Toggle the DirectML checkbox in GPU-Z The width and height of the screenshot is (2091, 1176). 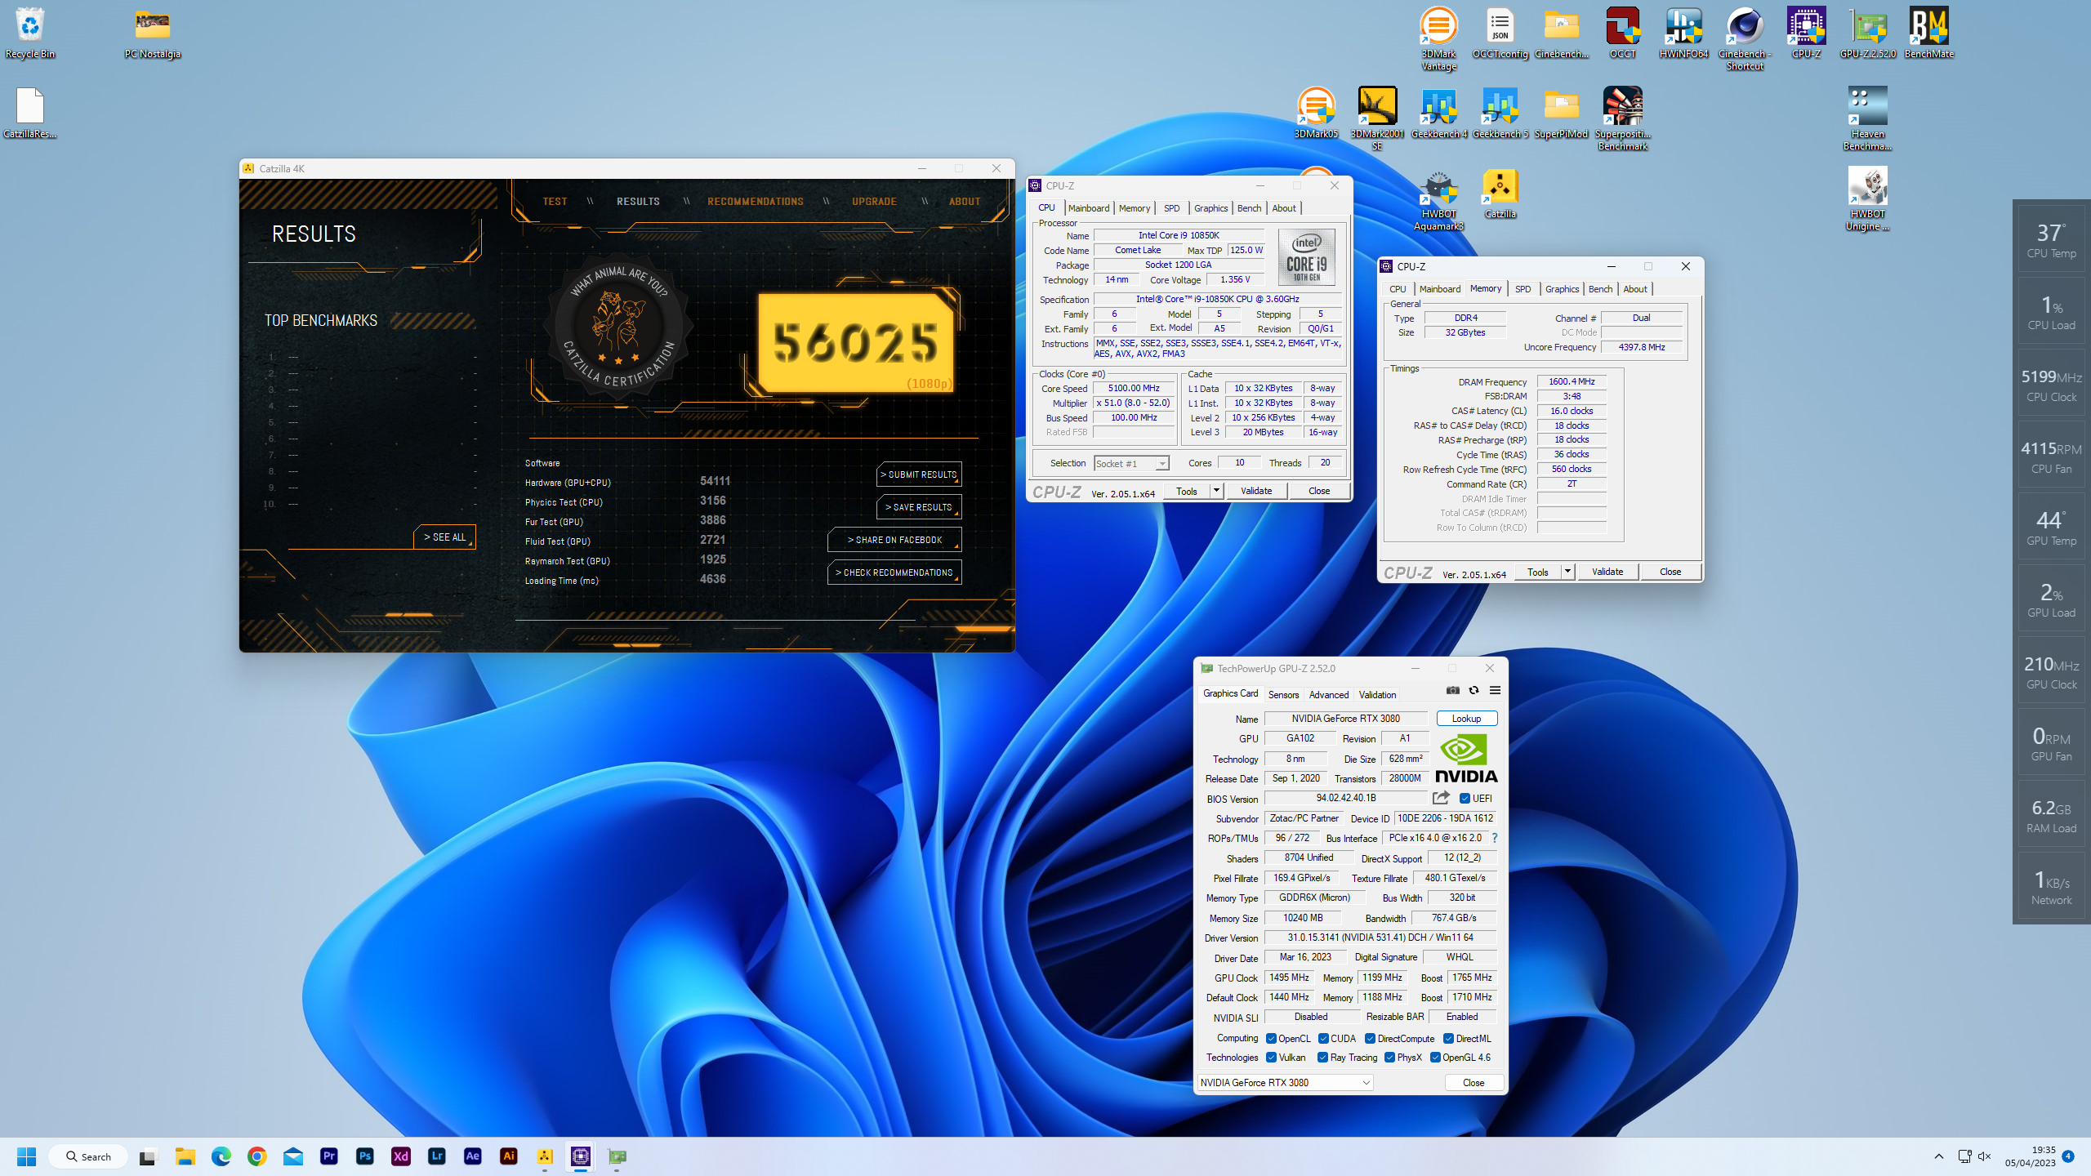1448,1039
